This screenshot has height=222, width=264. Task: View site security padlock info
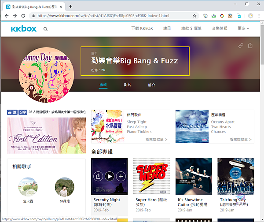pyautogui.click(x=33, y=16)
